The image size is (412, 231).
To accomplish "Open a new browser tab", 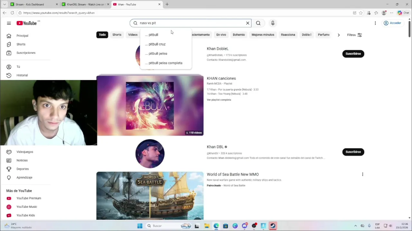I will point(167,4).
